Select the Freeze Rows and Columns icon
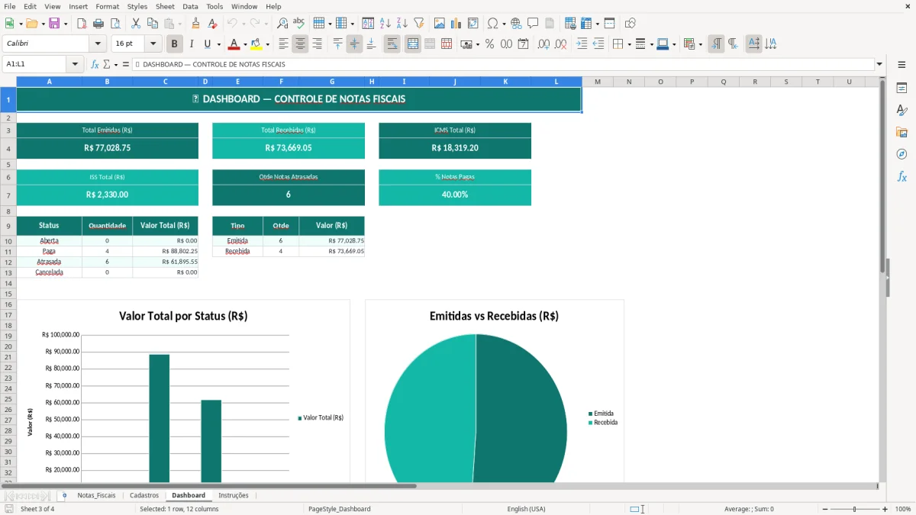 coord(608,22)
